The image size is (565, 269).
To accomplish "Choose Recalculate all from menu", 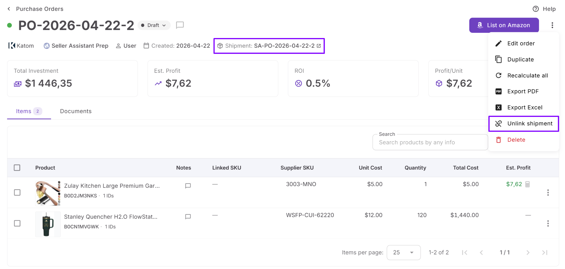I will pos(523,75).
